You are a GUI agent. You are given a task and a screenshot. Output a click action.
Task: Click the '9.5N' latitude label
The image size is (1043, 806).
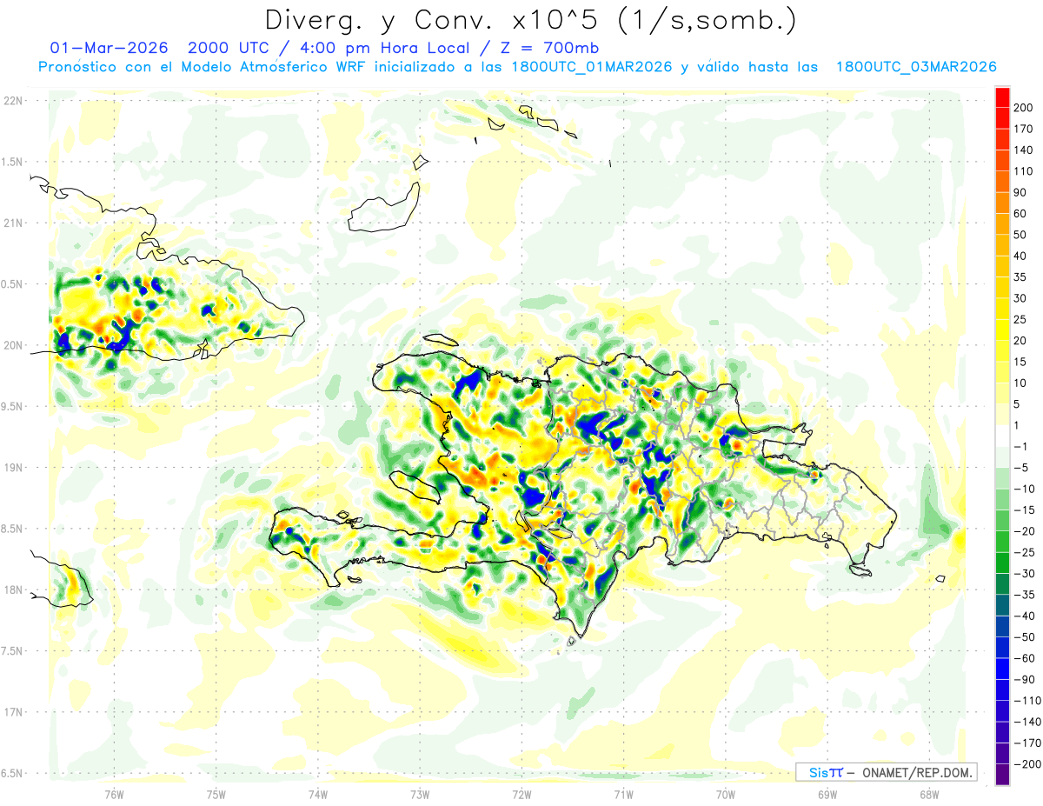pyautogui.click(x=12, y=406)
